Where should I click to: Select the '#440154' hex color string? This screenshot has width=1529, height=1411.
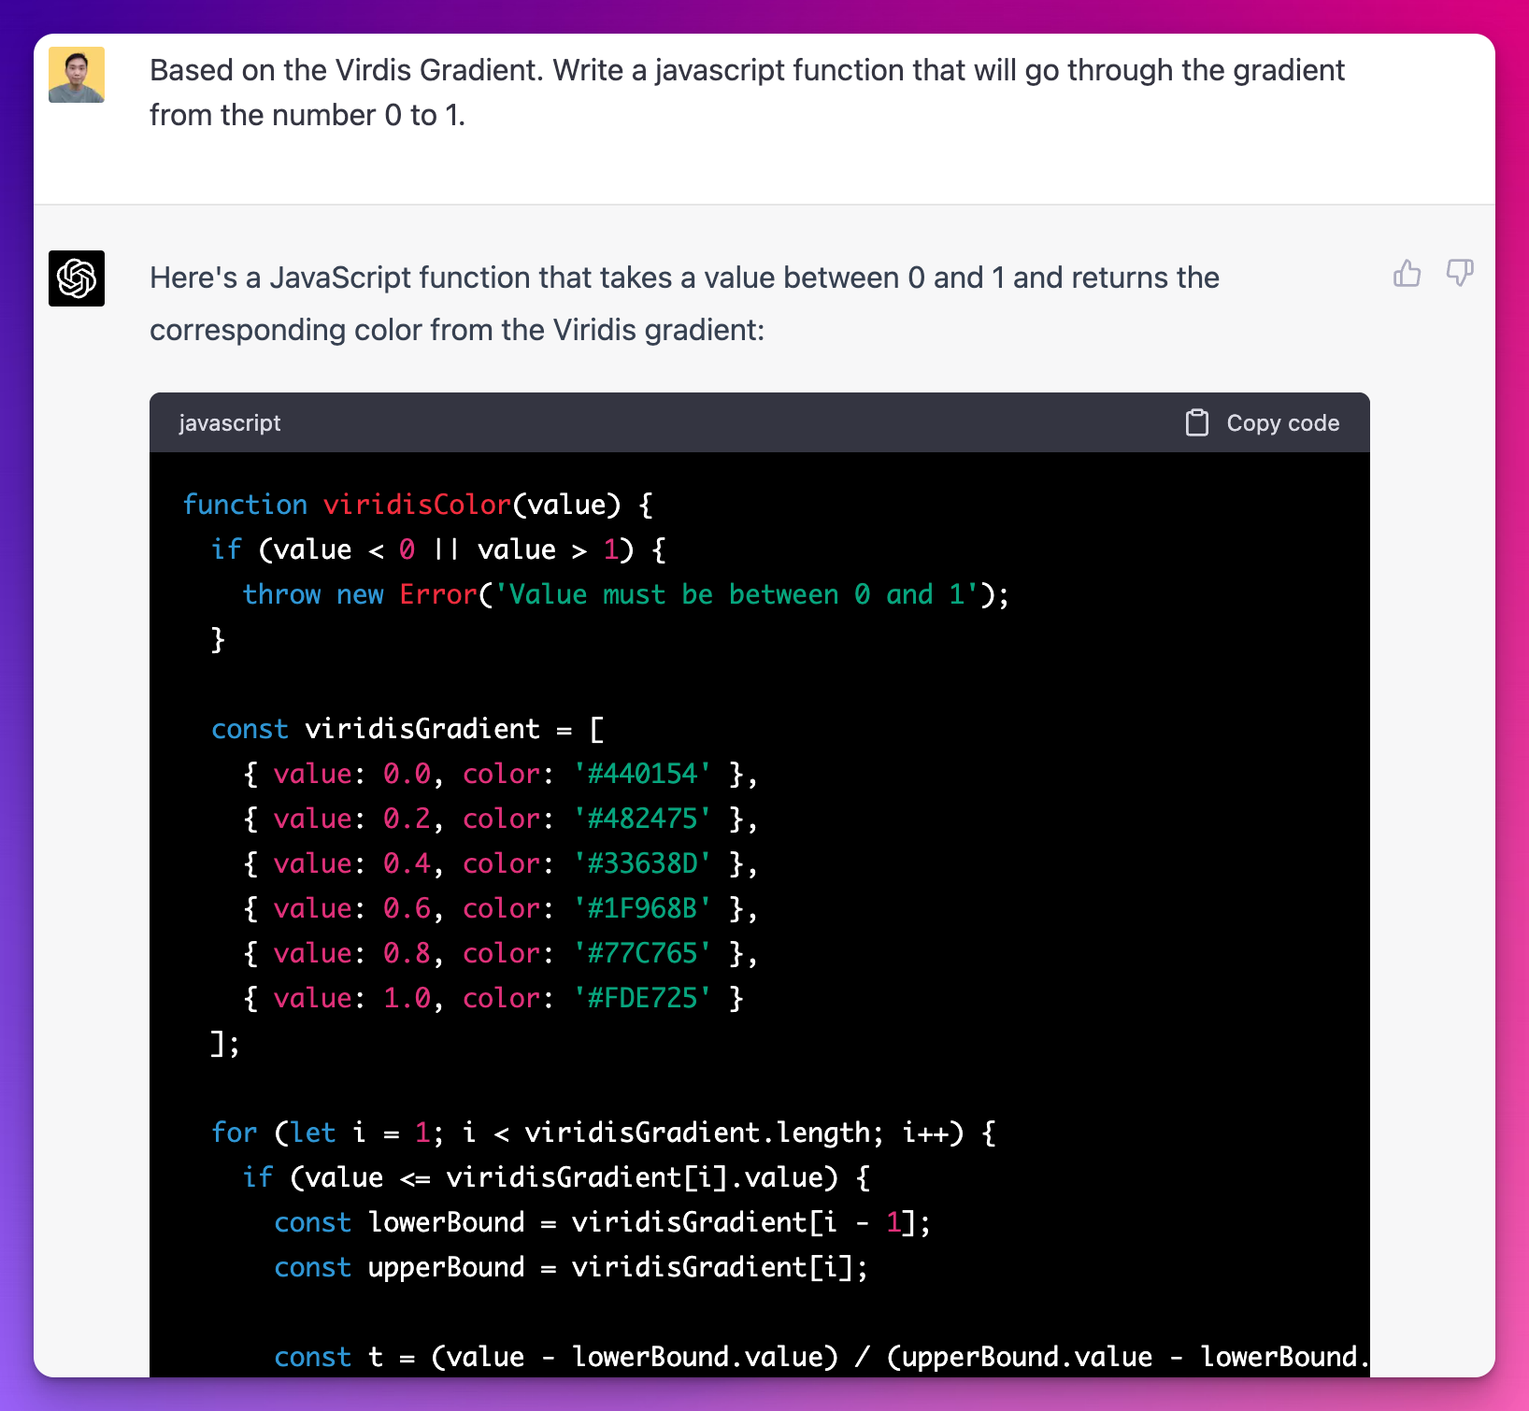(x=642, y=774)
